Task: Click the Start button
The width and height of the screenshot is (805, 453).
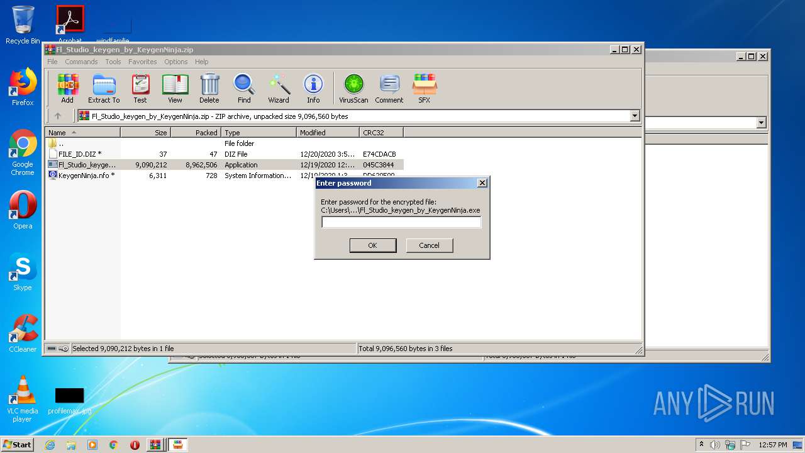Action: pyautogui.click(x=17, y=445)
